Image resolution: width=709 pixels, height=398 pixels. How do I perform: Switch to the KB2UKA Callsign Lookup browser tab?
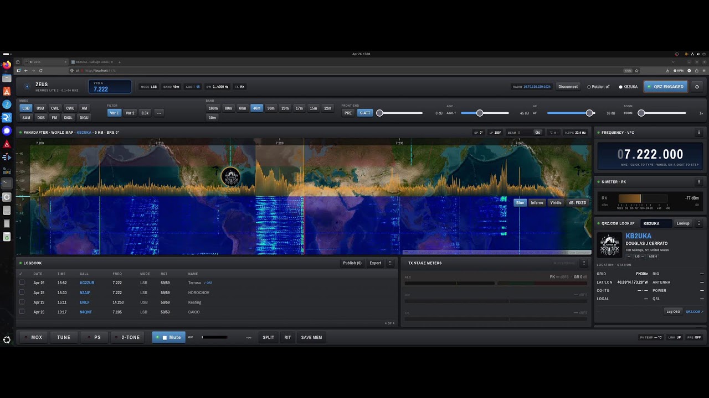(x=91, y=62)
